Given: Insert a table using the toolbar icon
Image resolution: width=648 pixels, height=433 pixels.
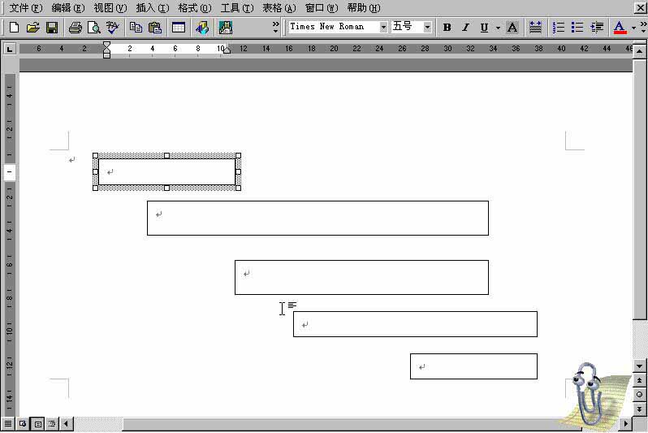Looking at the screenshot, I should point(178,28).
